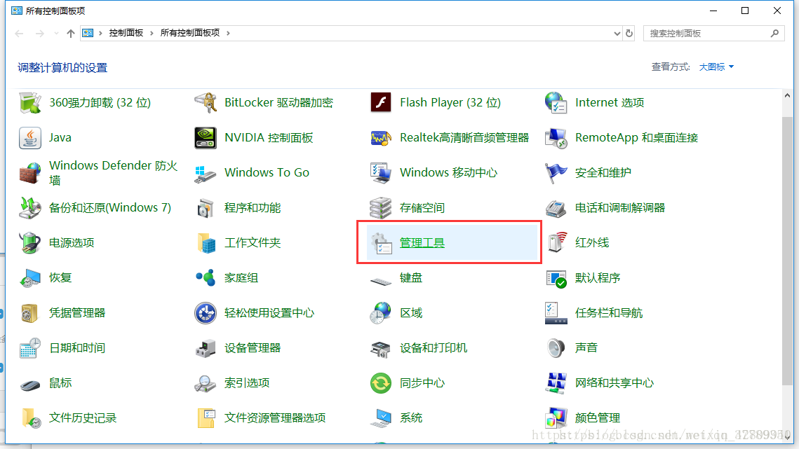Open the 任务栏和导航 icon
799x449 pixels.
pos(556,313)
